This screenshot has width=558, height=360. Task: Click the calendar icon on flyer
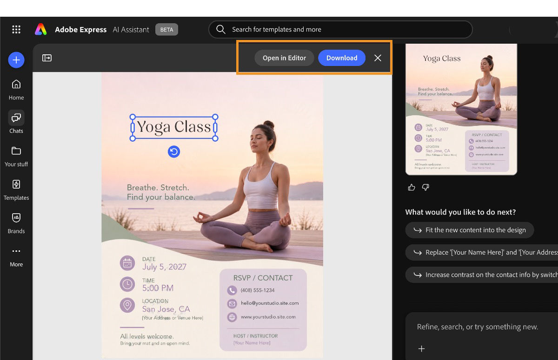127,263
